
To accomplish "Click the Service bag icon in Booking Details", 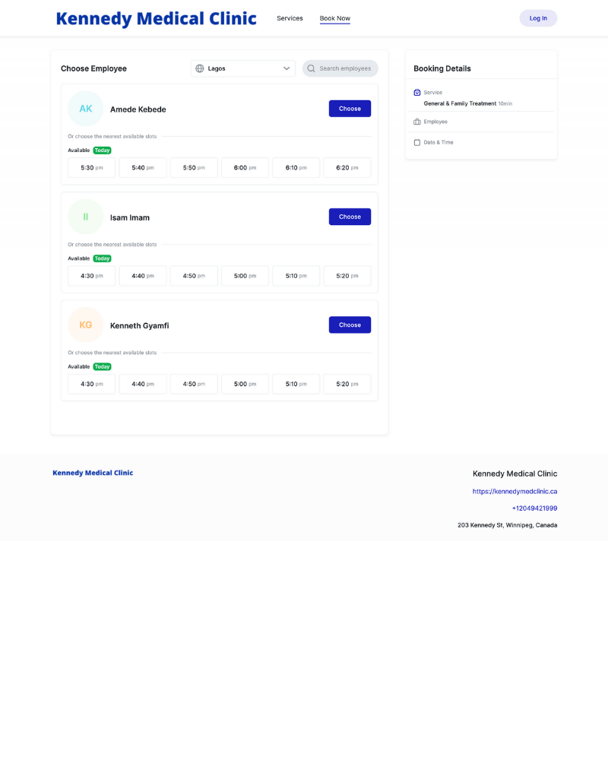I will (x=417, y=93).
